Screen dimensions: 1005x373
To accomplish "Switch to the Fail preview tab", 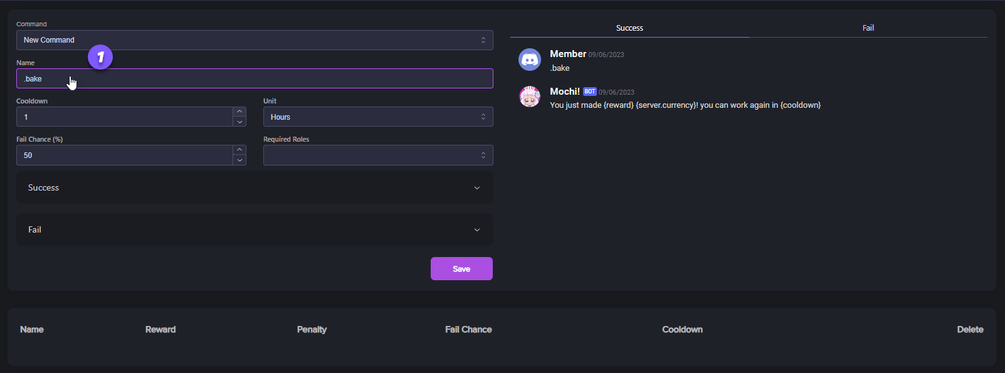I will tap(868, 28).
